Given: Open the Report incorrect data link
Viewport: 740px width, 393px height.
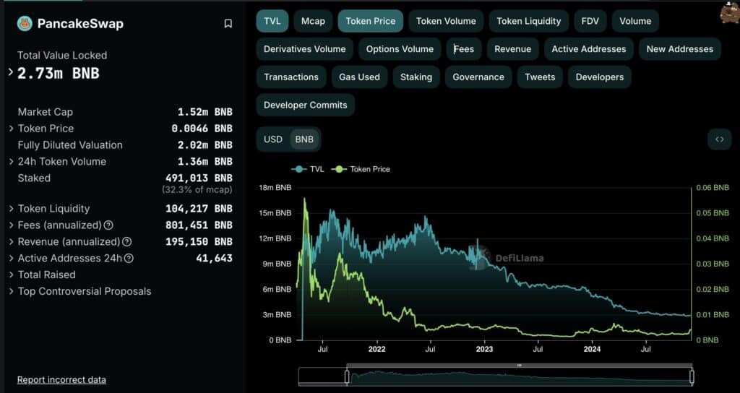Looking at the screenshot, I should point(62,380).
